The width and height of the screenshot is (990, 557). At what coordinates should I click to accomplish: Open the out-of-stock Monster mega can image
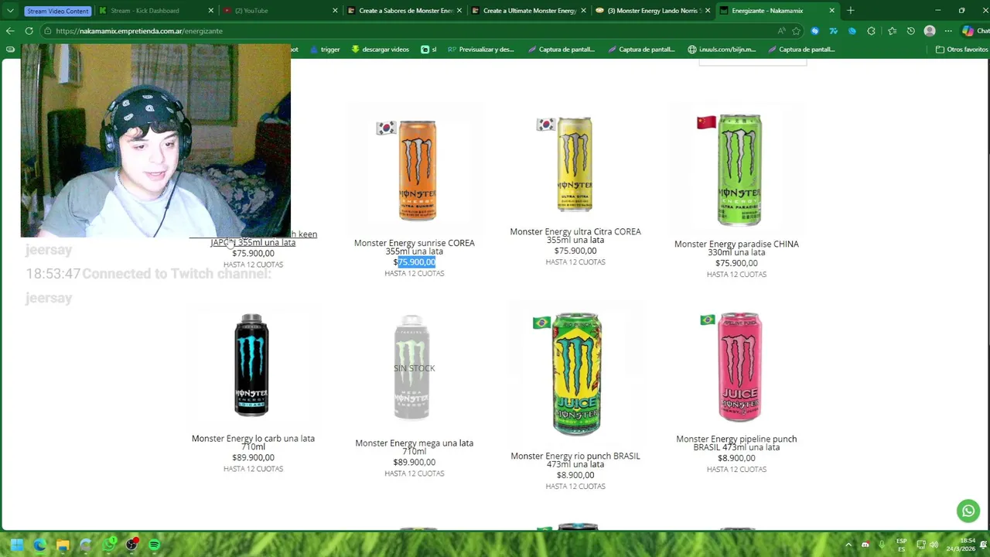click(413, 367)
